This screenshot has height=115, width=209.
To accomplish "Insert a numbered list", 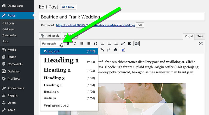I will coord(89,43).
